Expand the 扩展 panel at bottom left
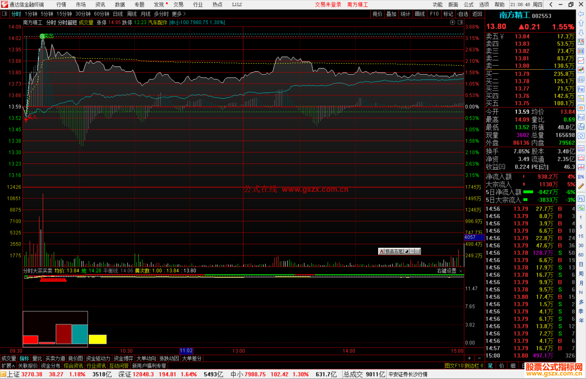This screenshot has width=586, height=379. click(8, 366)
